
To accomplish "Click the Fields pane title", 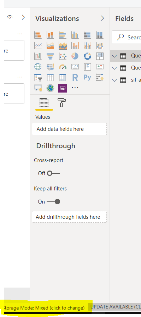I will click(x=124, y=18).
